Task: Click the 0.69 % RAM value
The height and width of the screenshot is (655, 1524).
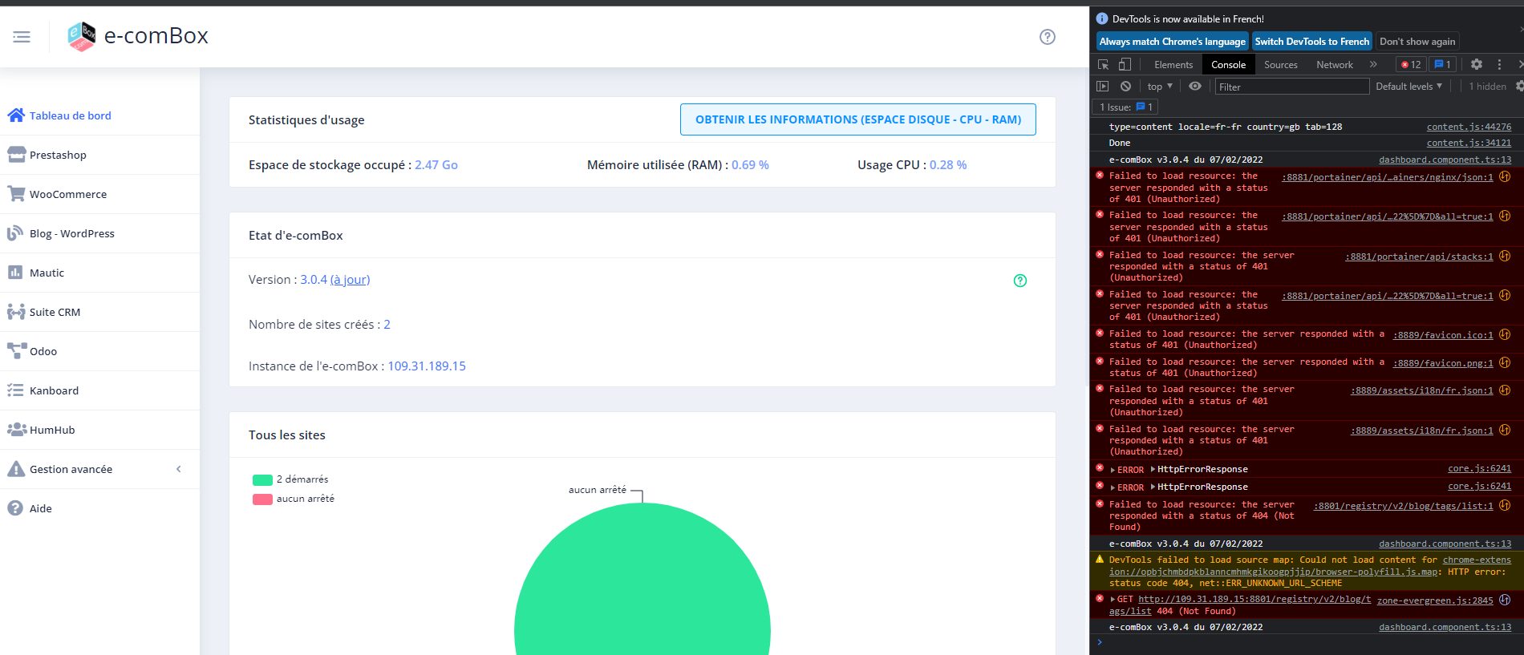Action: point(750,165)
